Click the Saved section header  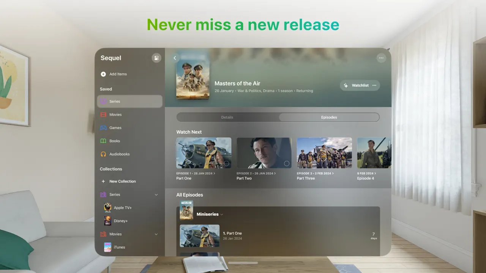[x=106, y=89]
